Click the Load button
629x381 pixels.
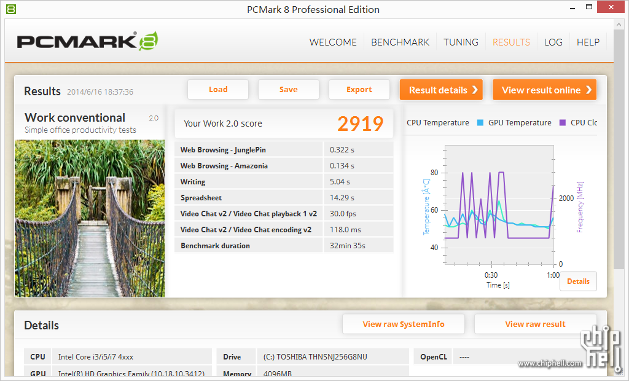(218, 90)
